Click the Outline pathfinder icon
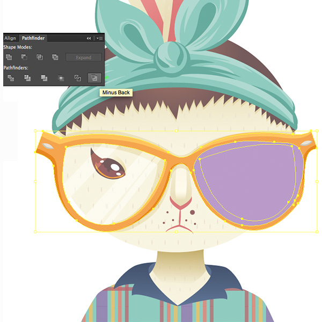Screen dimensions: 322x322 [x=77, y=78]
